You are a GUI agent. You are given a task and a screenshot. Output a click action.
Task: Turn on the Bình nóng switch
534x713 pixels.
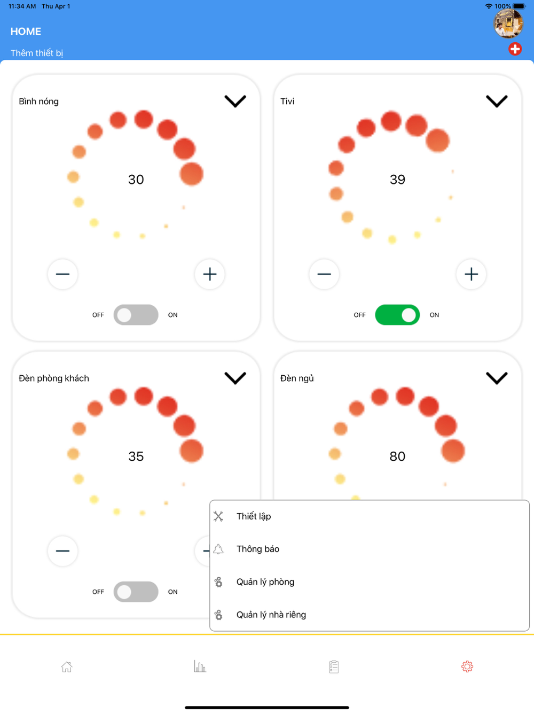[136, 315]
